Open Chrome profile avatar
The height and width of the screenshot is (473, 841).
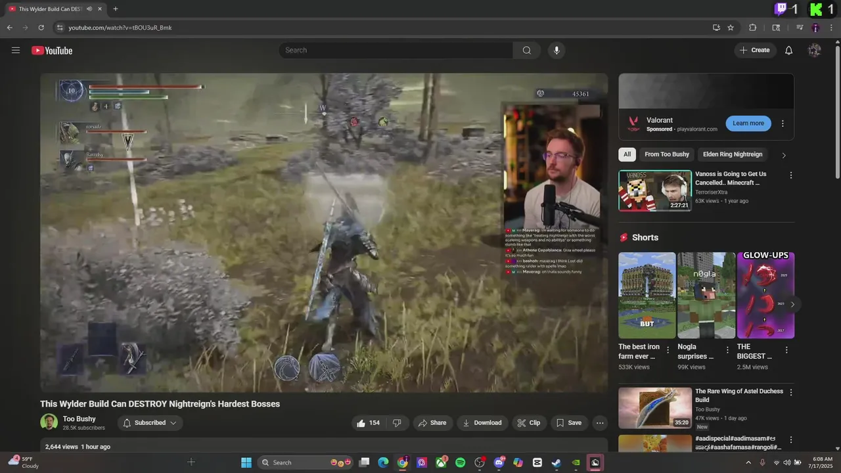[815, 28]
